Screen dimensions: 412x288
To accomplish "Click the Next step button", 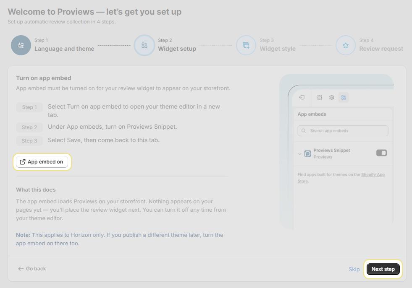I will click(x=383, y=269).
